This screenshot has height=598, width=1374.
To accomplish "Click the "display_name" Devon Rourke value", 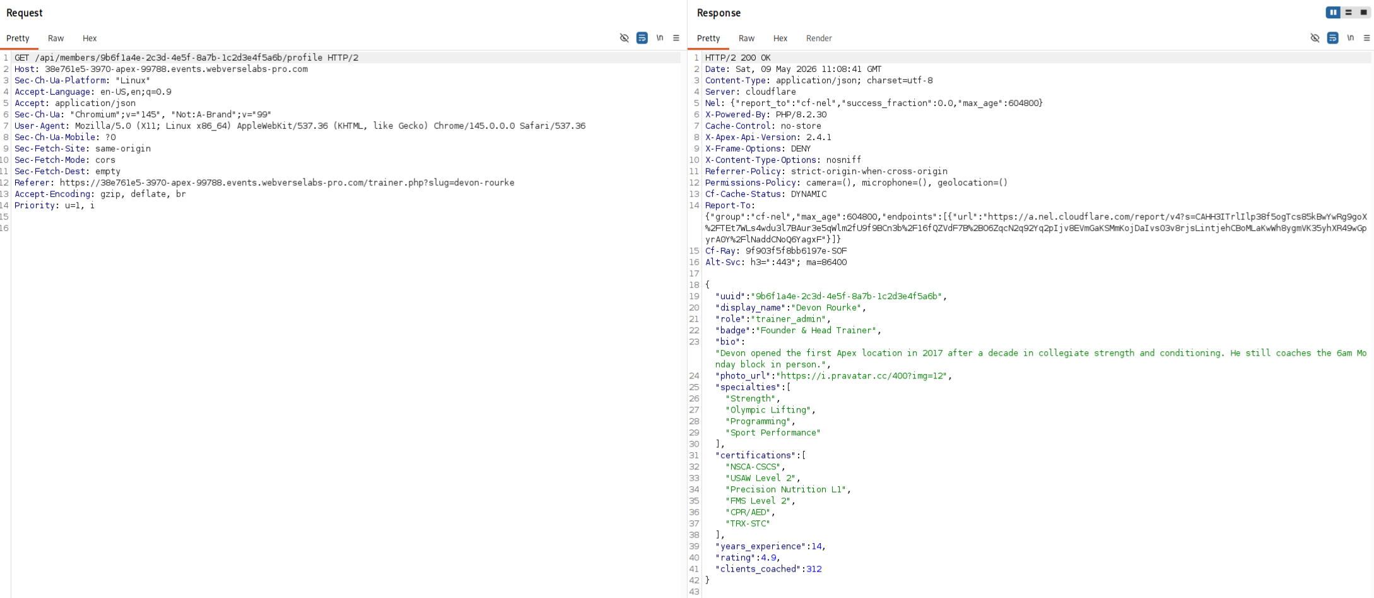I will pos(826,307).
